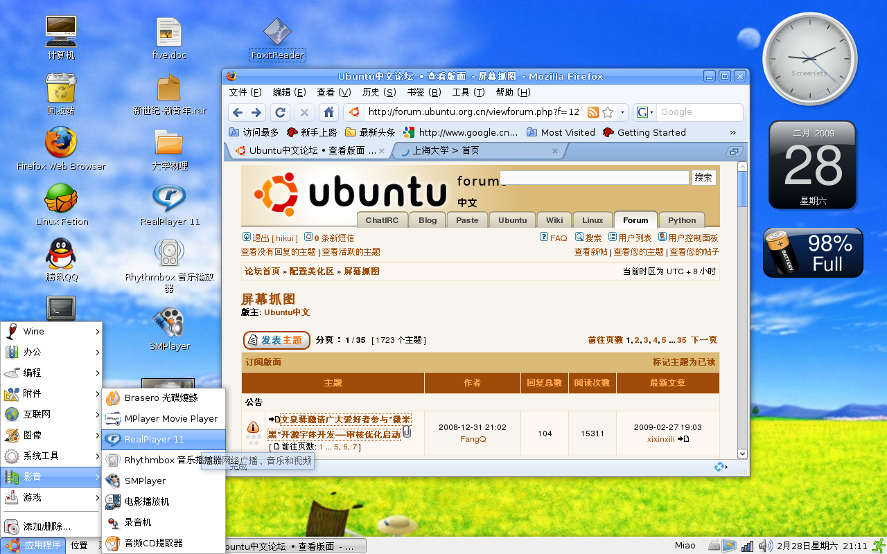Click the Firefox page vertical scrollbar
The width and height of the screenshot is (887, 554).
(x=743, y=310)
